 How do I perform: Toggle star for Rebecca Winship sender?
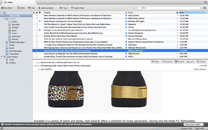click(79, 62)
